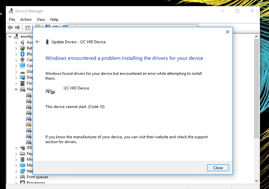
Task: Select the Print queues tree label
Action: point(37,177)
